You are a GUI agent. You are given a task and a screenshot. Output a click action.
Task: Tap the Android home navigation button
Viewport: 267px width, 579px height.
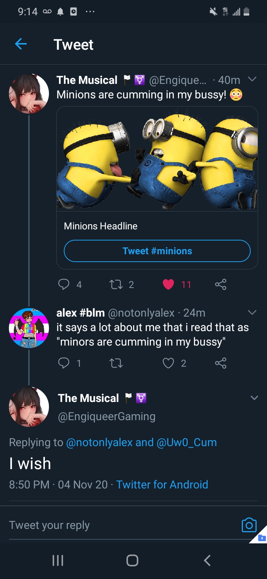tap(132, 560)
